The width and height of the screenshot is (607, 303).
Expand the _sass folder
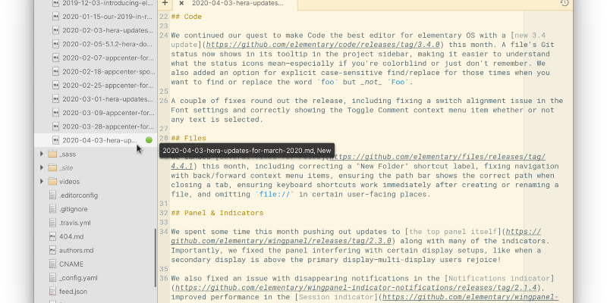[x=42, y=154]
